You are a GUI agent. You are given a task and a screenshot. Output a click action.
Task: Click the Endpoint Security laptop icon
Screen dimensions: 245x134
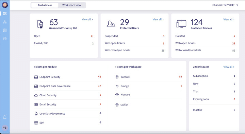[36, 77]
